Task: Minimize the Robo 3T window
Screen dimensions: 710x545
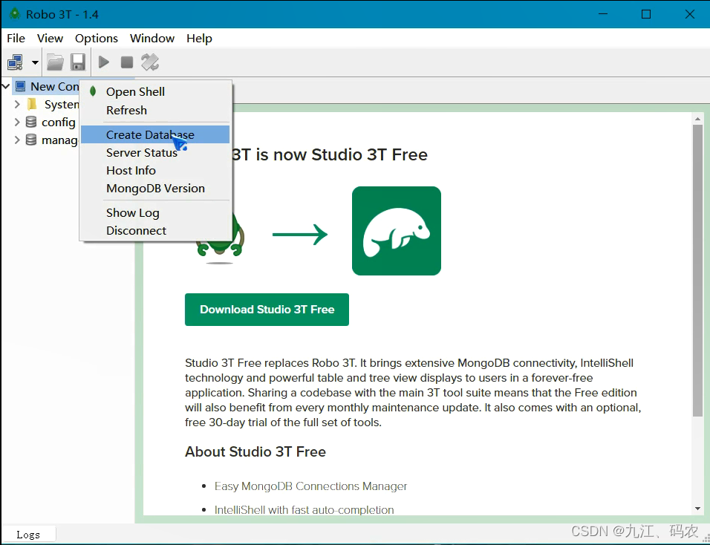Action: point(603,14)
